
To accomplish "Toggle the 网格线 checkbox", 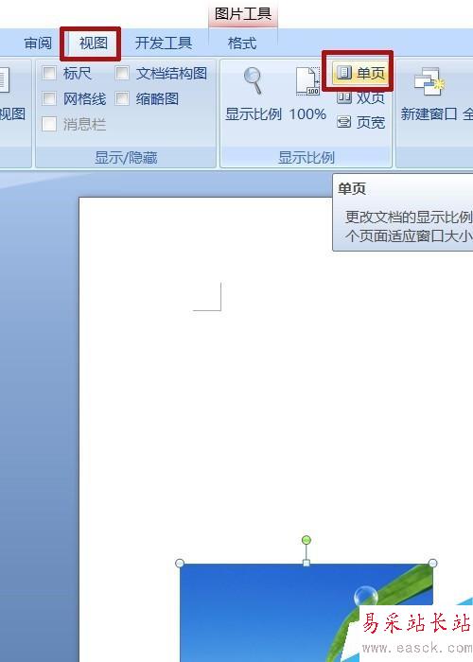I will pyautogui.click(x=49, y=98).
